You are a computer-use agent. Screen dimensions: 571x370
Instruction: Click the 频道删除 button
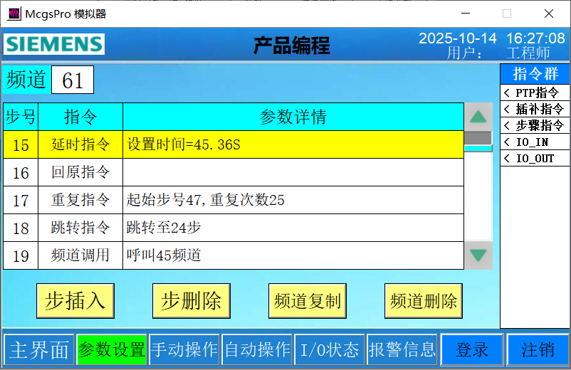click(x=424, y=301)
